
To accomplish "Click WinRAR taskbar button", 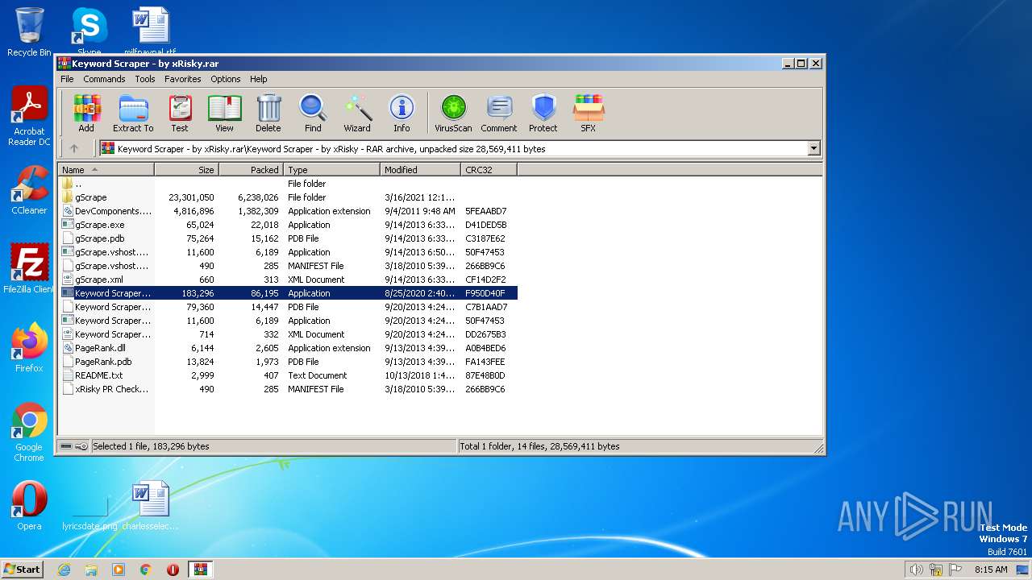I will (x=200, y=570).
